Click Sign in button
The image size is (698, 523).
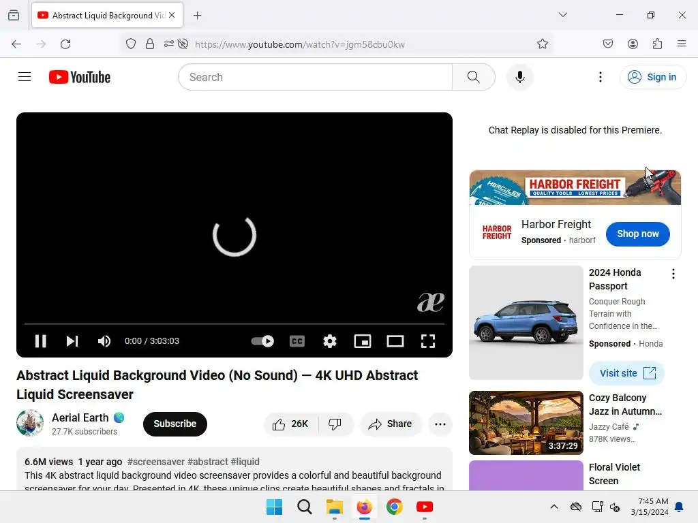click(x=652, y=77)
